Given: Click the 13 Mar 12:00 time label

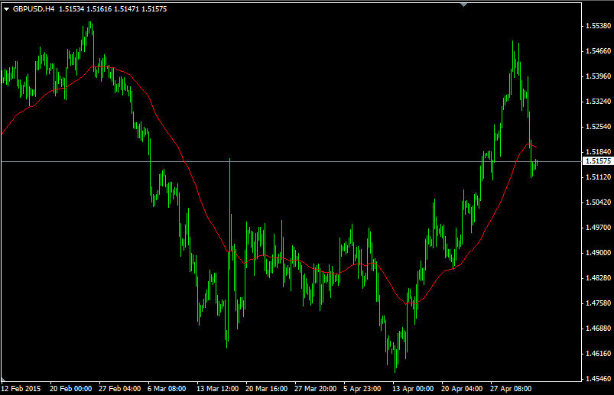Looking at the screenshot, I should point(218,389).
